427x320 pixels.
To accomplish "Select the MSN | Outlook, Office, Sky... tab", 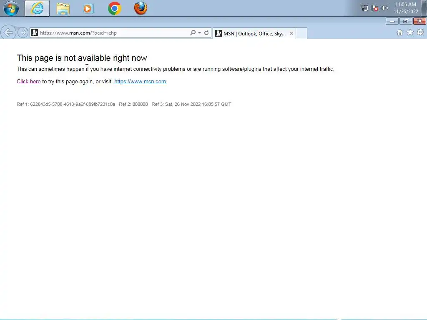I will point(254,33).
